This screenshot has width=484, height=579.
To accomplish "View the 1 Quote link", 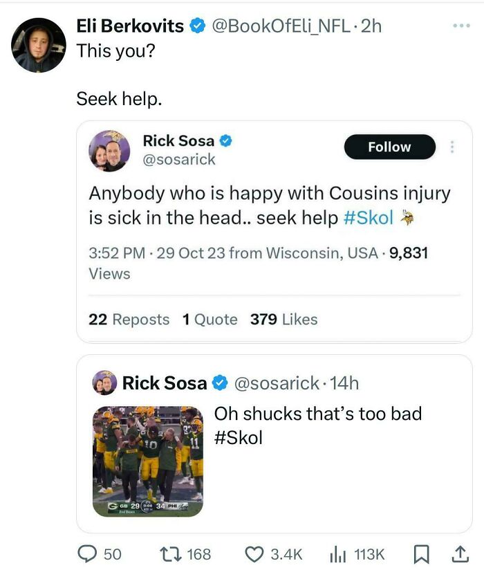I will coord(210,320).
